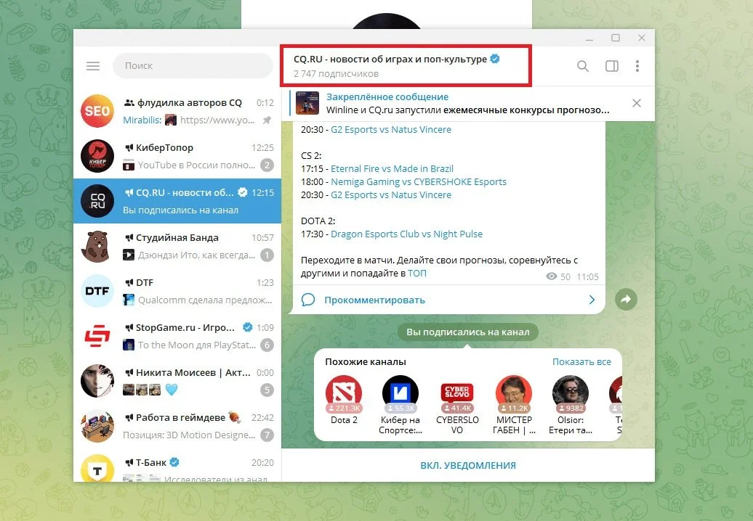Screen dimensions: 753x521
Task: Select StopGame.ru To the Moon preview
Action: click(x=197, y=345)
